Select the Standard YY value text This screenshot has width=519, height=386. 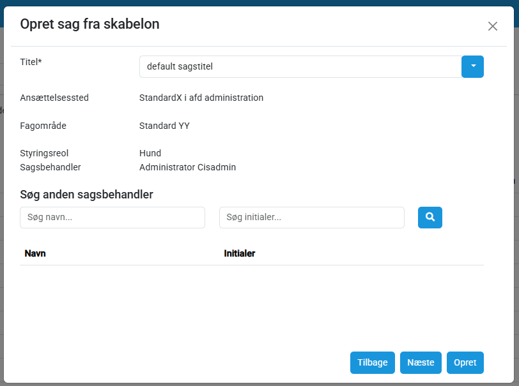tap(164, 126)
